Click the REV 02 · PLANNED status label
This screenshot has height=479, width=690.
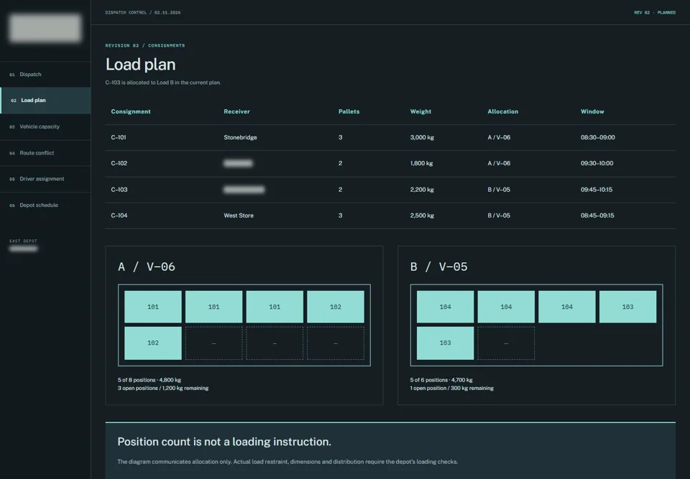point(654,13)
